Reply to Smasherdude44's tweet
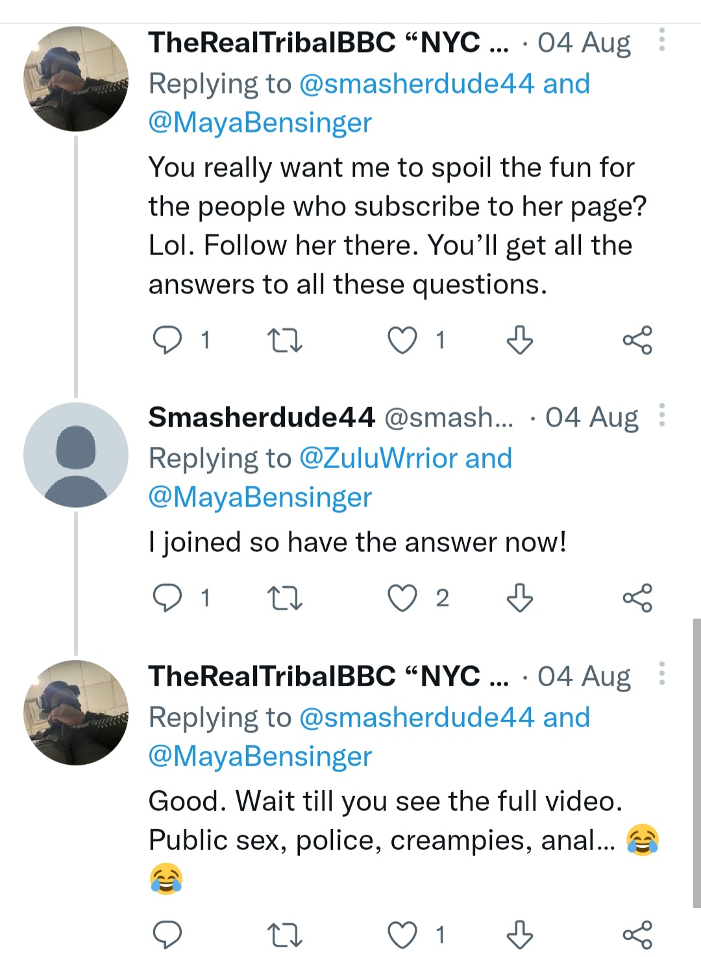The height and width of the screenshot is (957, 701). 167,597
